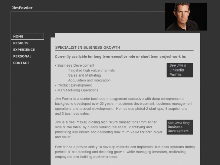Screen dimensions: 220x165
Task: Click the Manufacturing Operations bullet item
Action: coord(78,90)
